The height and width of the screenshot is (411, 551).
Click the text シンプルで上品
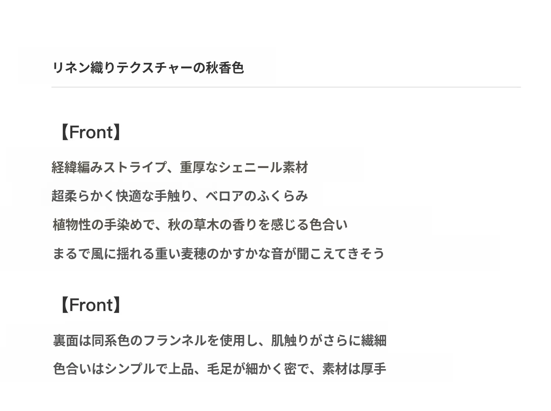(149, 369)
